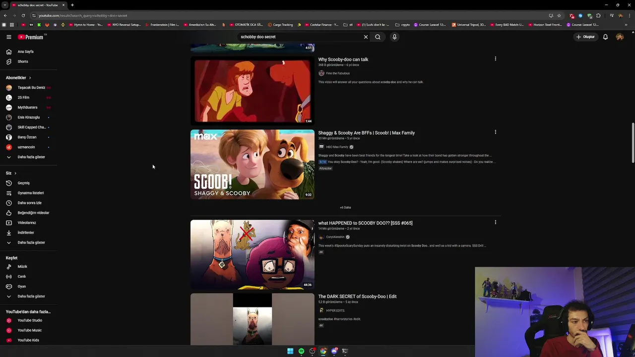Open the Oluştur create button
The height and width of the screenshot is (357, 635).
coord(585,37)
